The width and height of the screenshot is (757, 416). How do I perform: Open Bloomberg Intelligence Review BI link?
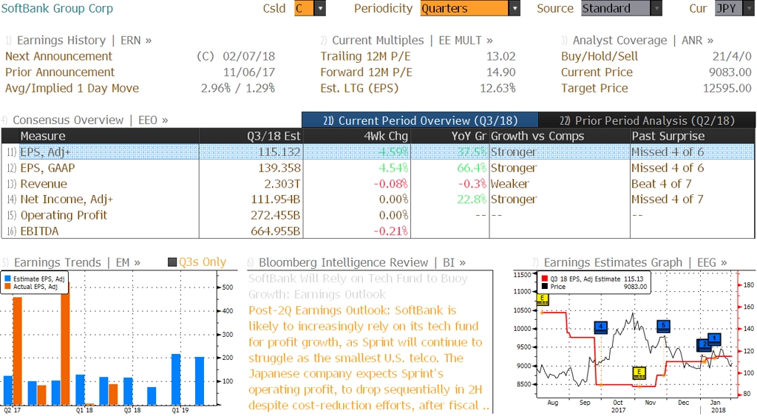[x=362, y=262]
